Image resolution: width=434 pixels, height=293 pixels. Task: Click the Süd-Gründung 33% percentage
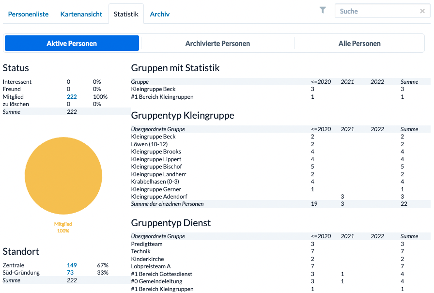tap(102, 273)
